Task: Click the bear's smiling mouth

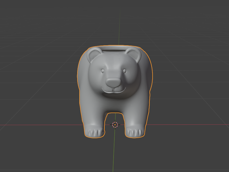Action: (x=114, y=91)
